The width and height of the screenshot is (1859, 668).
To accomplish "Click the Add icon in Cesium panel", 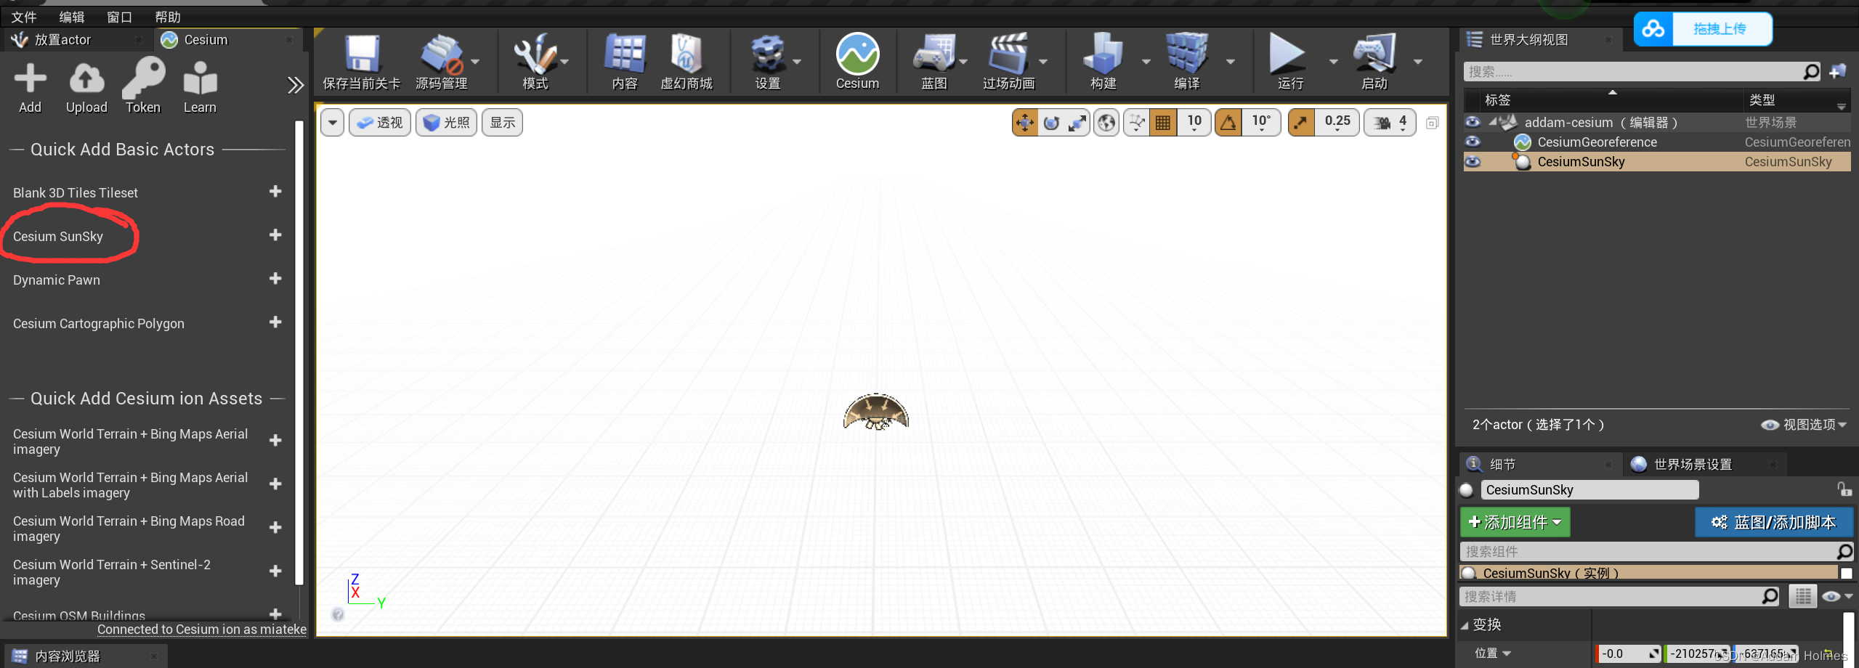I will [x=30, y=78].
